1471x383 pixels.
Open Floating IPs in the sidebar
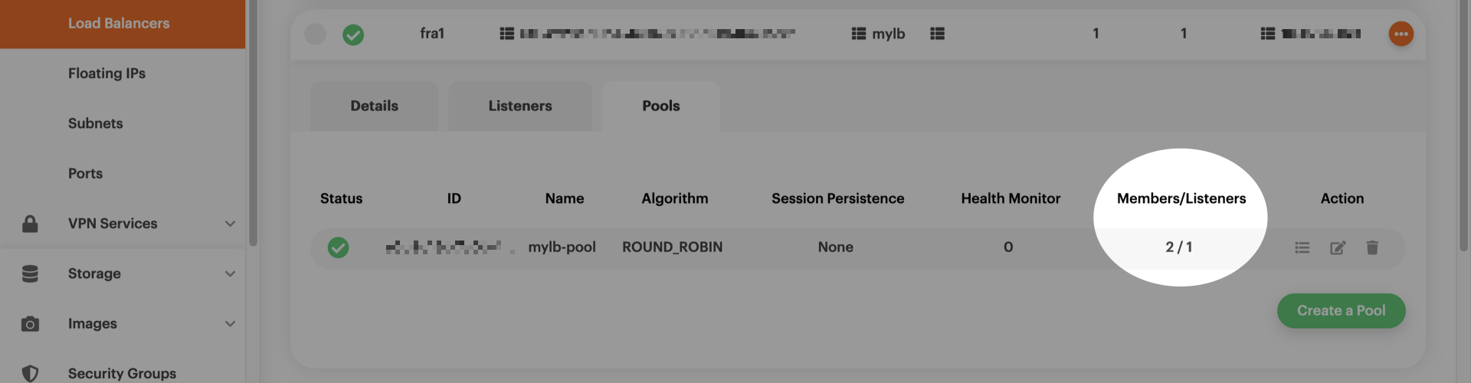(106, 74)
